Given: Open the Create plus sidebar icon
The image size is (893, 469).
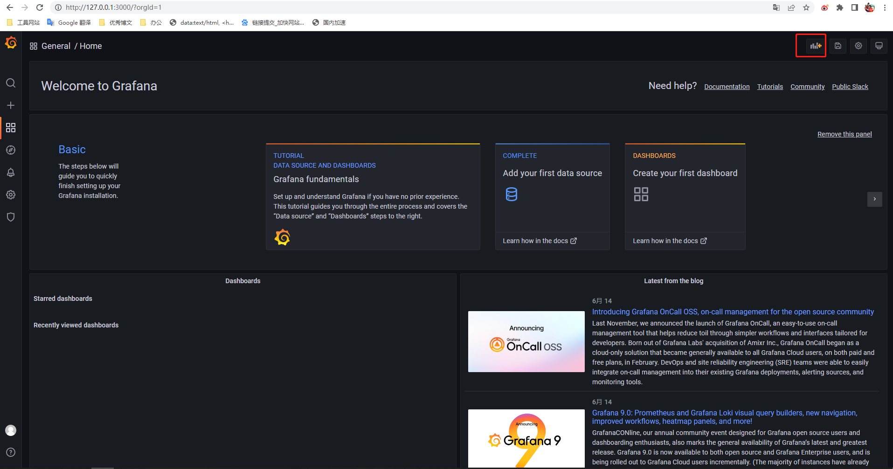Looking at the screenshot, I should 11,105.
